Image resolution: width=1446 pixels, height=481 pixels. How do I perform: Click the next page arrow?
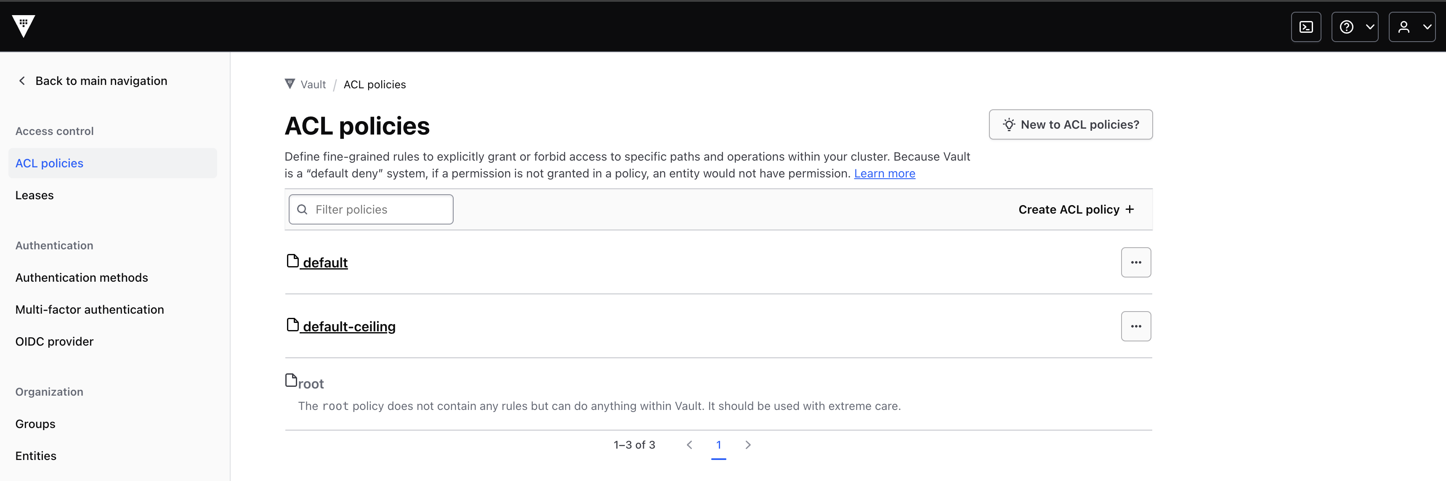click(748, 445)
